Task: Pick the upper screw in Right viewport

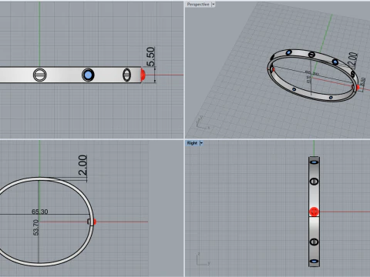Action: coord(314,182)
